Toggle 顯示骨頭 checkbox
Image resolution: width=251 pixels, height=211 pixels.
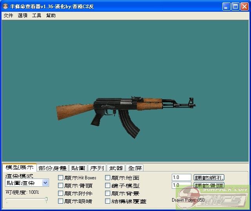pyautogui.click(x=60, y=186)
